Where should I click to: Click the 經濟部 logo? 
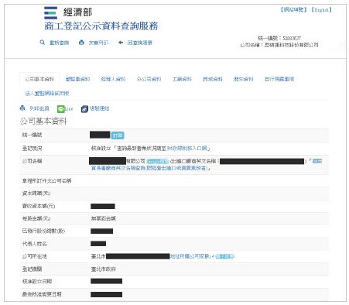click(x=68, y=12)
